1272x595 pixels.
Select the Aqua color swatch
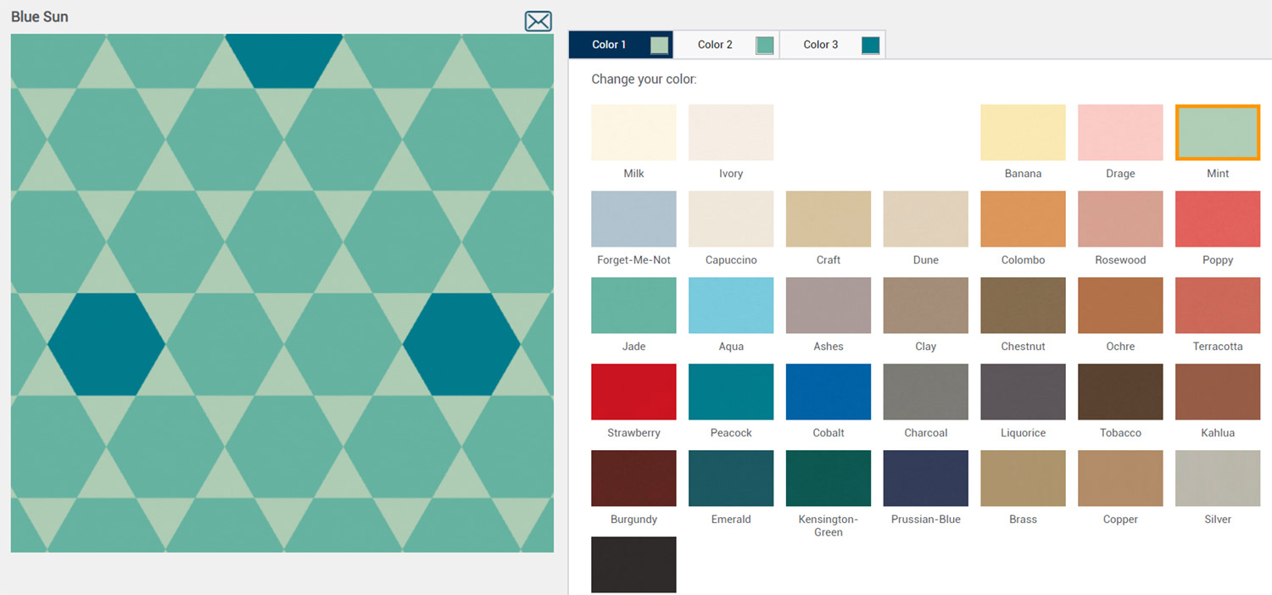[x=731, y=305]
